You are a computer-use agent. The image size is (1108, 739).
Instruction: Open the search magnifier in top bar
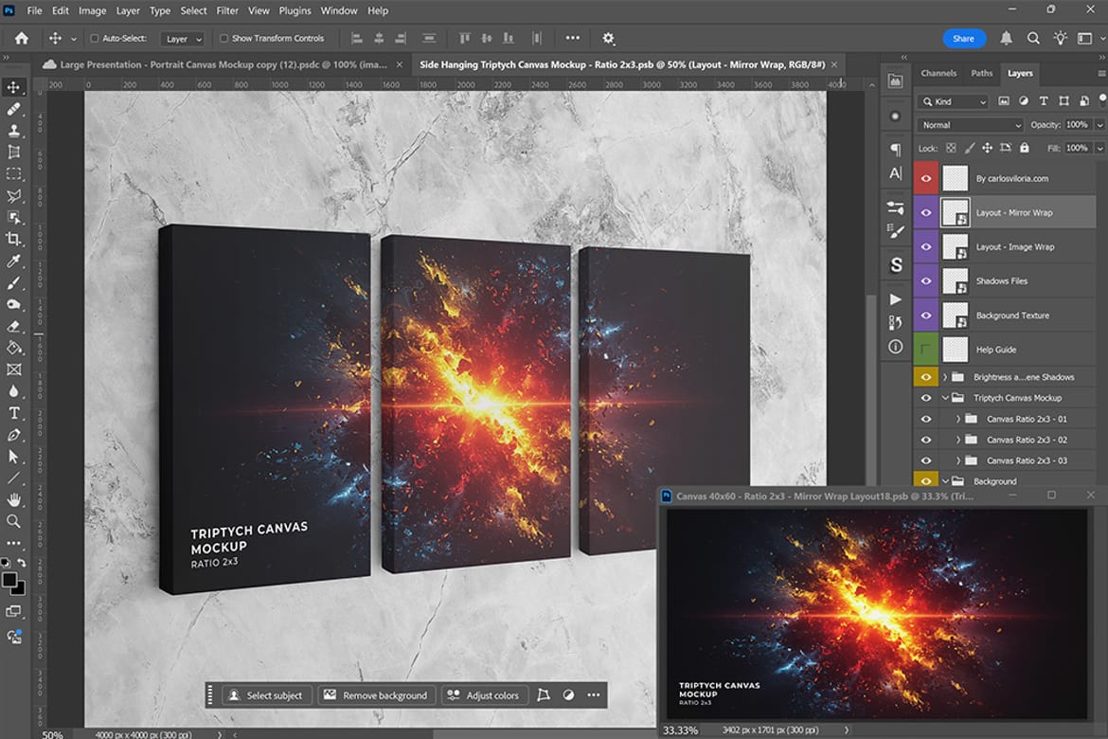point(1033,38)
